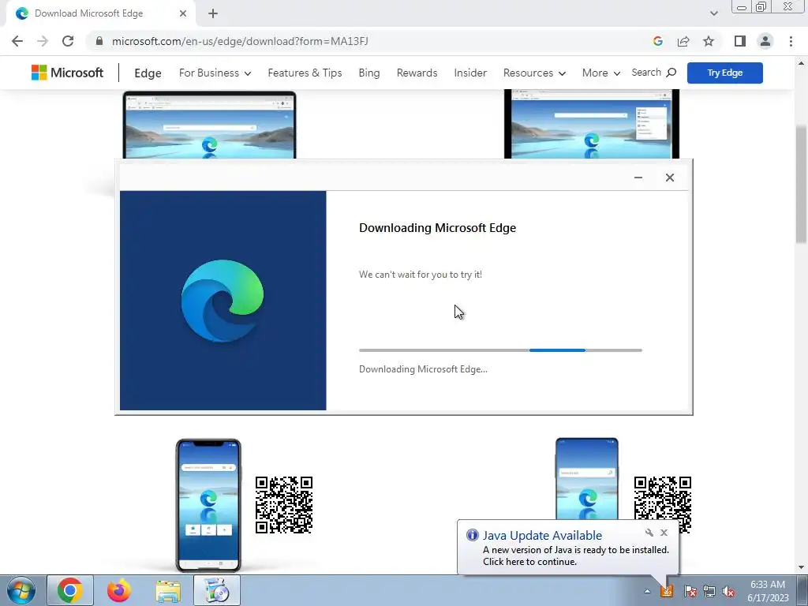
Task: Click the iPhone image at bottom left
Action: pyautogui.click(x=208, y=506)
